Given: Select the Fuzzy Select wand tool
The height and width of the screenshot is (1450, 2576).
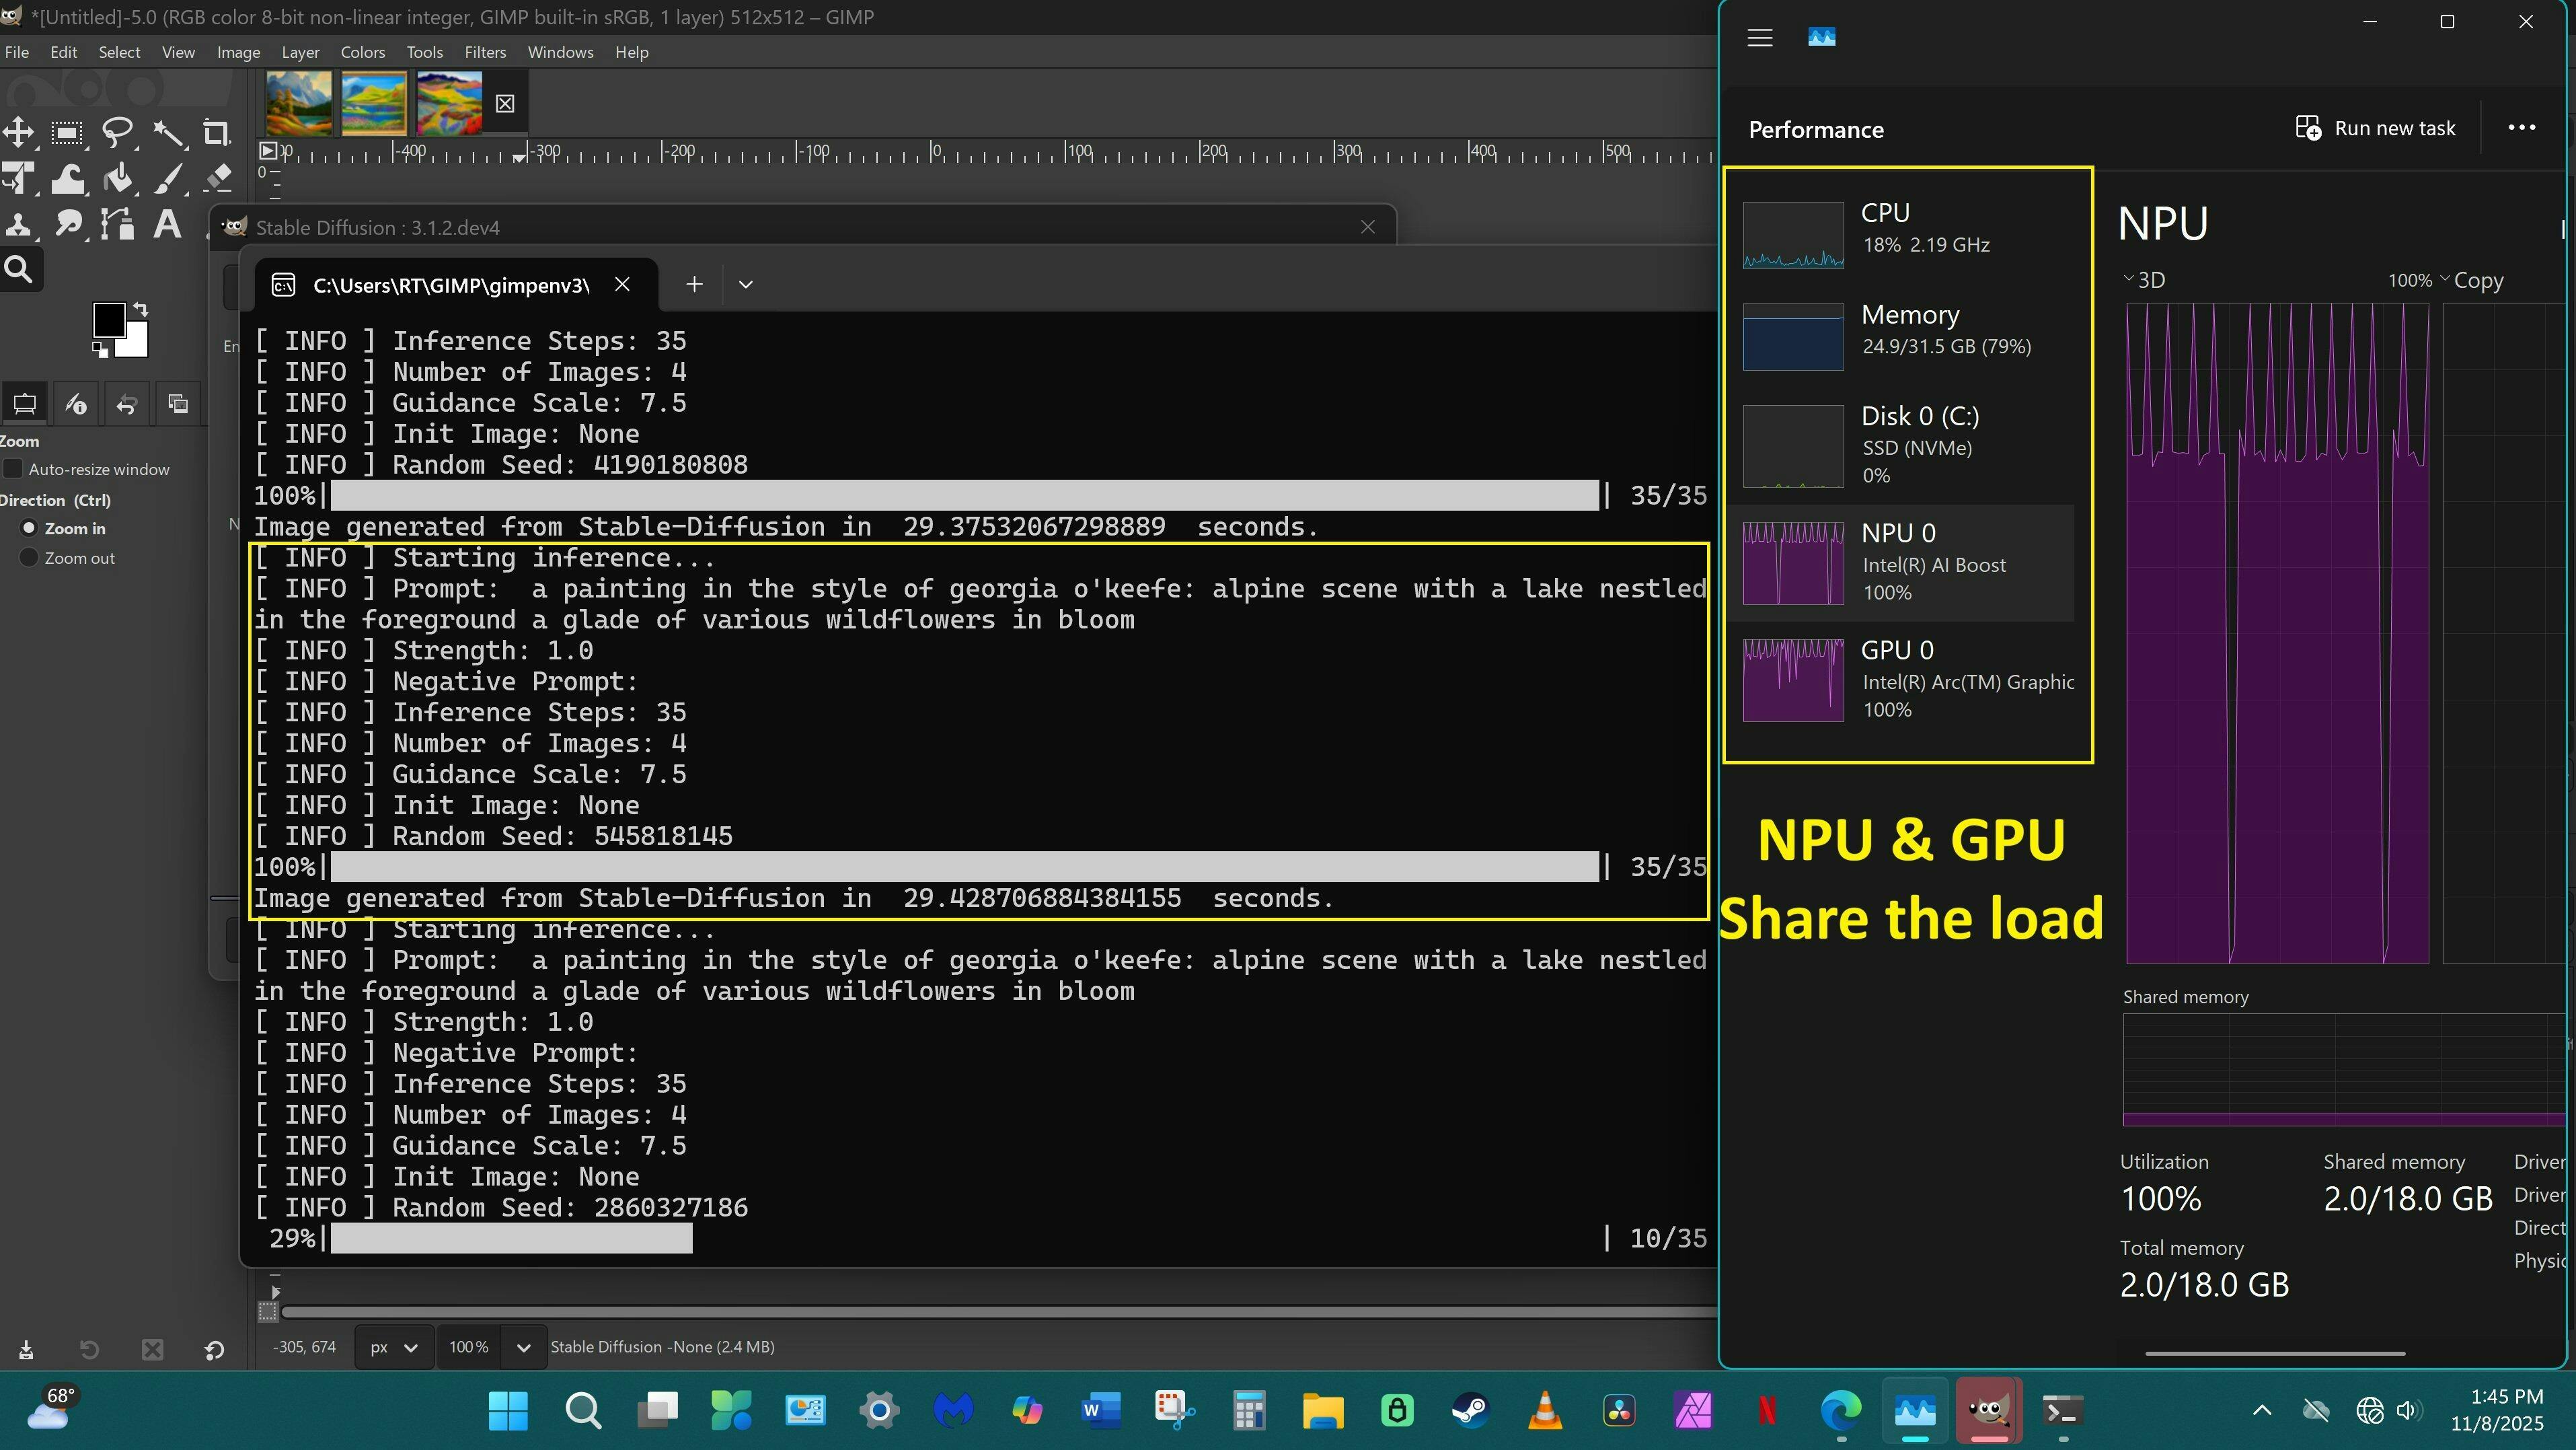Looking at the screenshot, I should pyautogui.click(x=168, y=132).
